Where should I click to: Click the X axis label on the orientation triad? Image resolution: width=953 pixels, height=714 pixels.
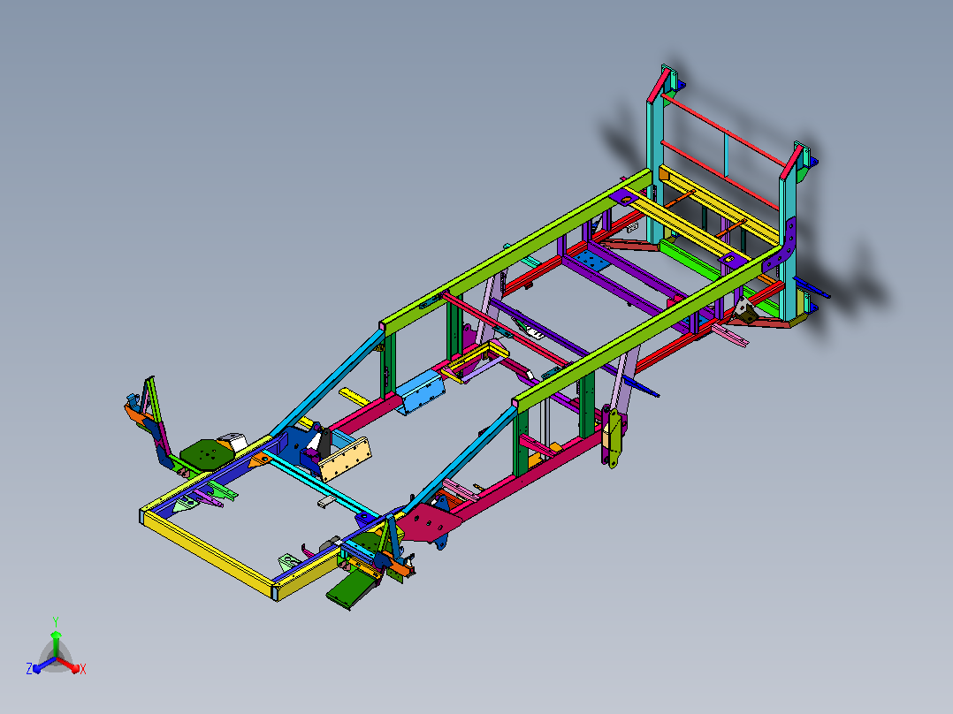83,669
